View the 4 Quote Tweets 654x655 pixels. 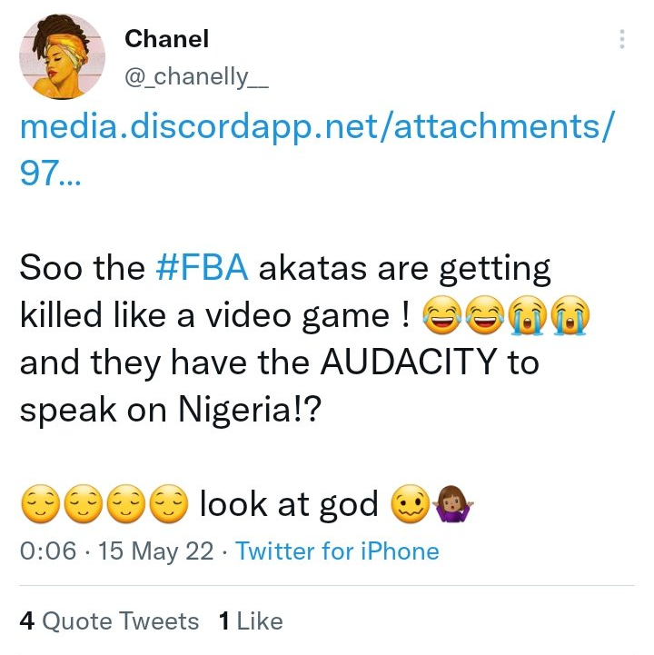[x=109, y=621]
